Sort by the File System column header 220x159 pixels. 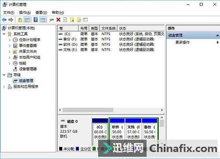(x=108, y=28)
